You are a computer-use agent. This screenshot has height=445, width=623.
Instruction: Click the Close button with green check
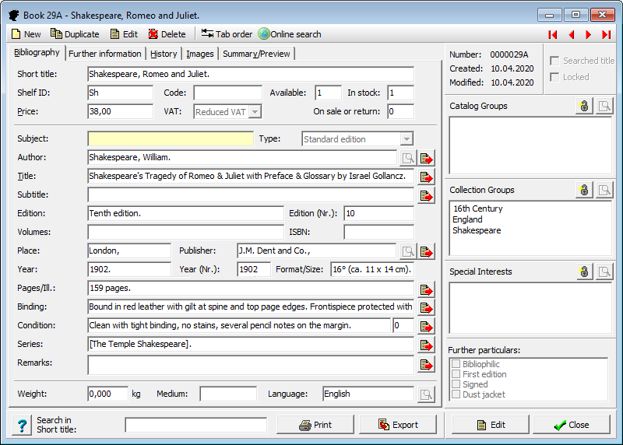coord(572,425)
